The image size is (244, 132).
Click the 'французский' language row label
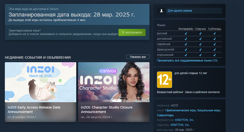(166, 49)
